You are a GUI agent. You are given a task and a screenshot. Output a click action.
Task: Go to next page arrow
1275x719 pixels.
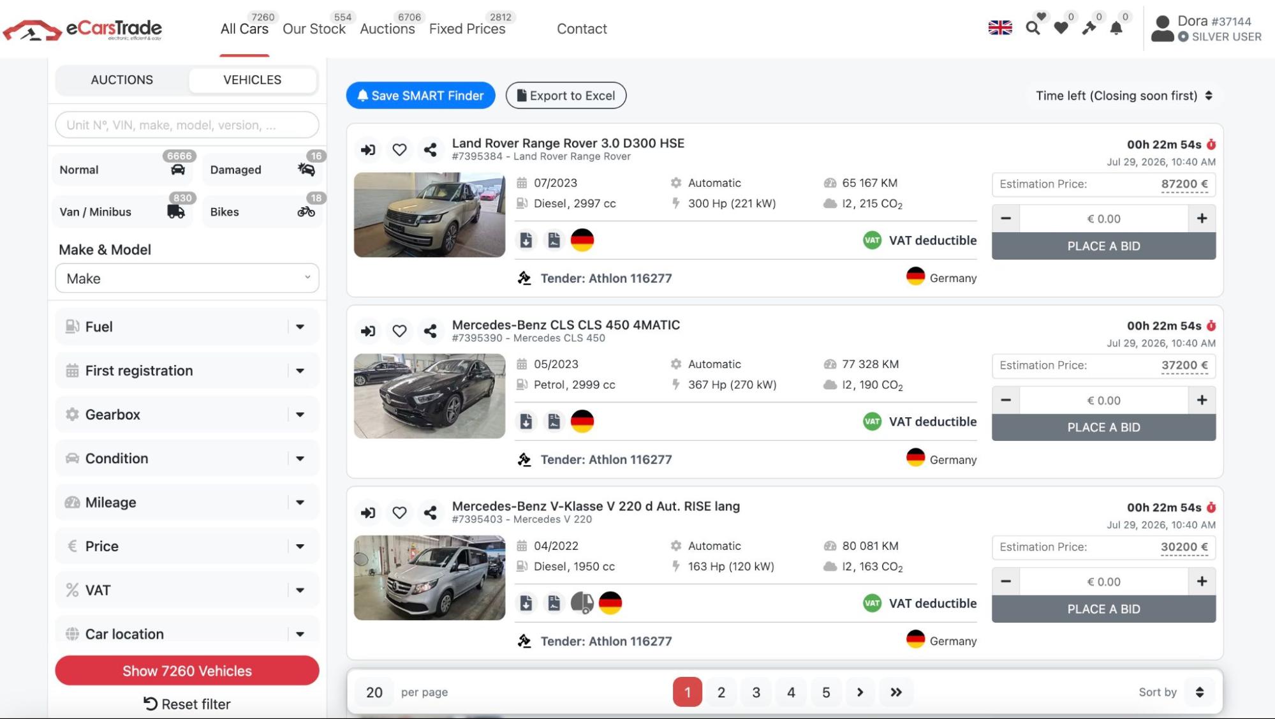(860, 692)
